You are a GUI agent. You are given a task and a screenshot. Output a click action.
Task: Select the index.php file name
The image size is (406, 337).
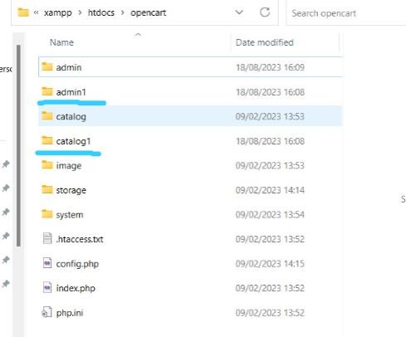[76, 288]
